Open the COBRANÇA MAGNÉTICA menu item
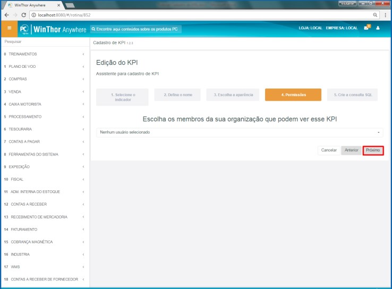 click(45, 242)
